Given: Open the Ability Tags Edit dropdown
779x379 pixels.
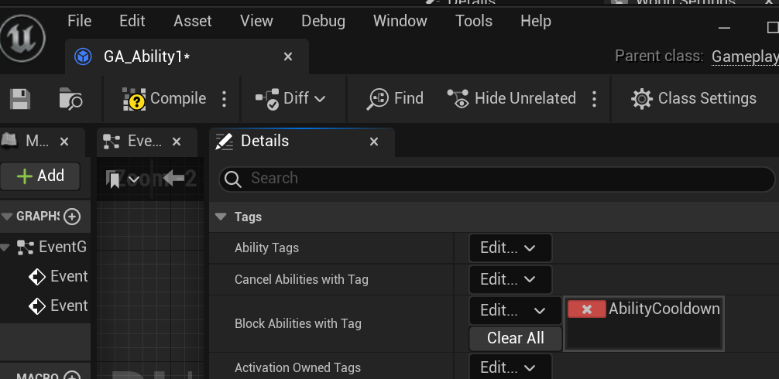Looking at the screenshot, I should 510,248.
